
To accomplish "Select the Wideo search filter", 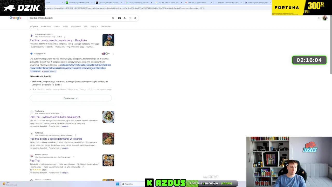I will click(x=65, y=26).
